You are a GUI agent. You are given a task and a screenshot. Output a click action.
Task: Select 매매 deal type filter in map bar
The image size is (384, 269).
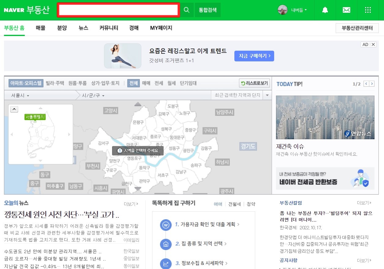click(x=146, y=83)
